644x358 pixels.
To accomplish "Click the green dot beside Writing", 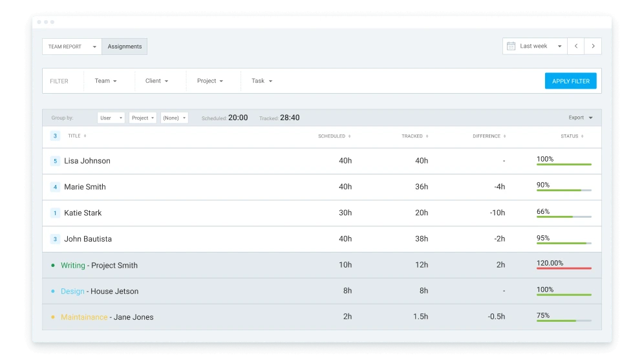I will tap(52, 265).
